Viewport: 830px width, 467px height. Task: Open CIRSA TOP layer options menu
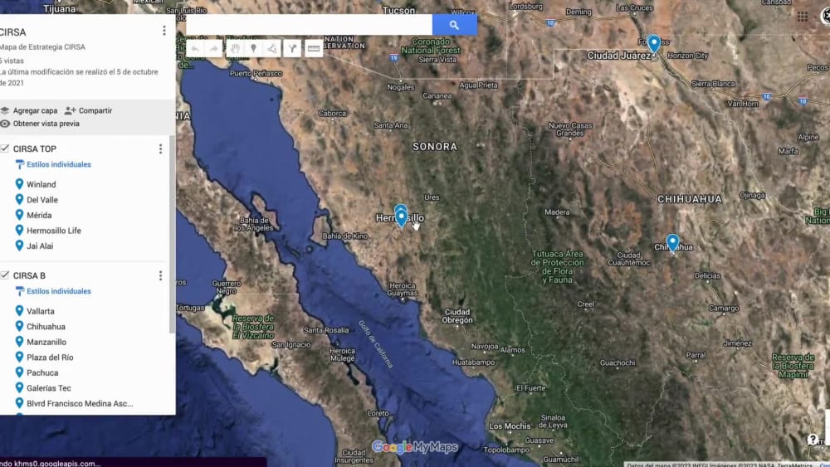click(x=160, y=149)
